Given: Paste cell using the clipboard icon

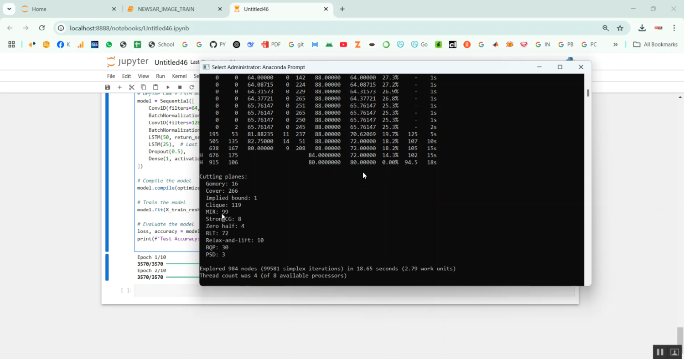Looking at the screenshot, I should (x=155, y=87).
